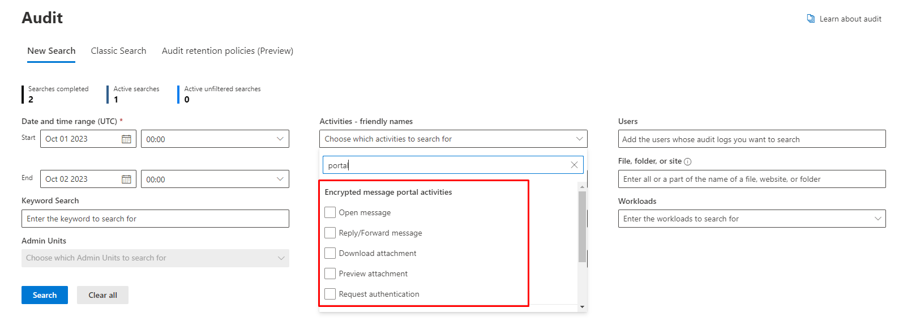Open the Workloads dropdown
This screenshot has height=329, width=903.
[878, 219]
